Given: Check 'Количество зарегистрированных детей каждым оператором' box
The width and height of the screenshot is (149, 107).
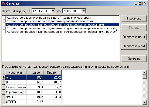Looking at the screenshot, I should tap(4, 18).
